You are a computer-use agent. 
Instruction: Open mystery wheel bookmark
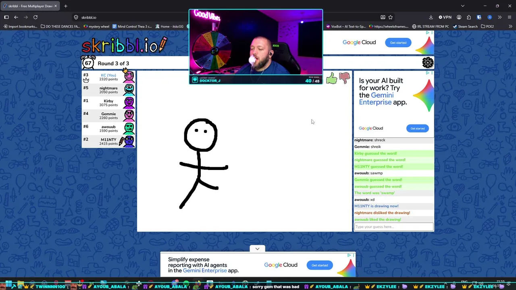click(96, 27)
